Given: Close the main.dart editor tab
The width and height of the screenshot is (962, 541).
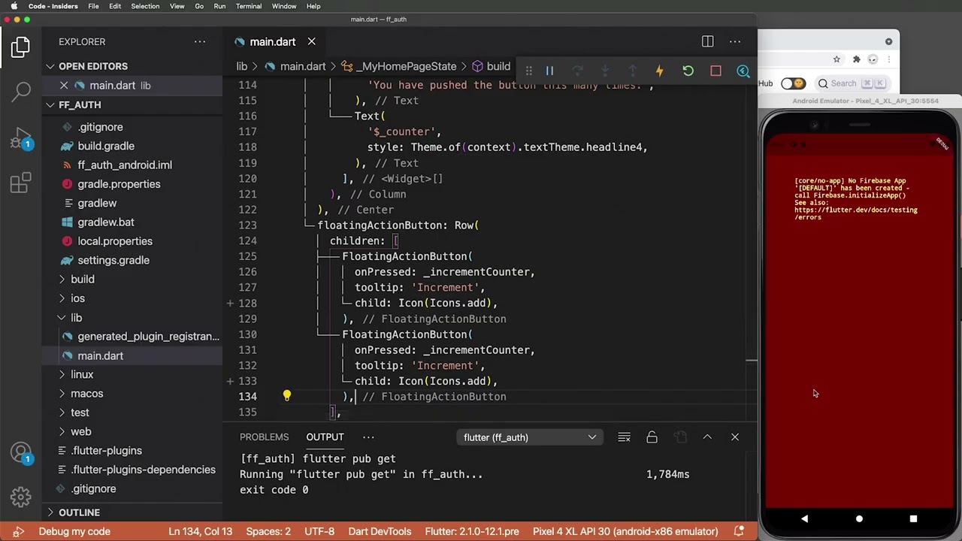Looking at the screenshot, I should 311,41.
